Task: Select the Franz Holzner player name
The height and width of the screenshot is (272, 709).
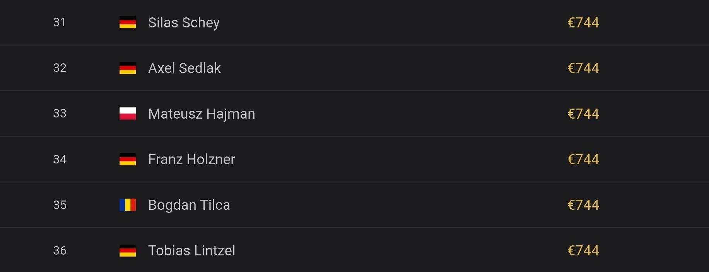Action: pyautogui.click(x=191, y=159)
